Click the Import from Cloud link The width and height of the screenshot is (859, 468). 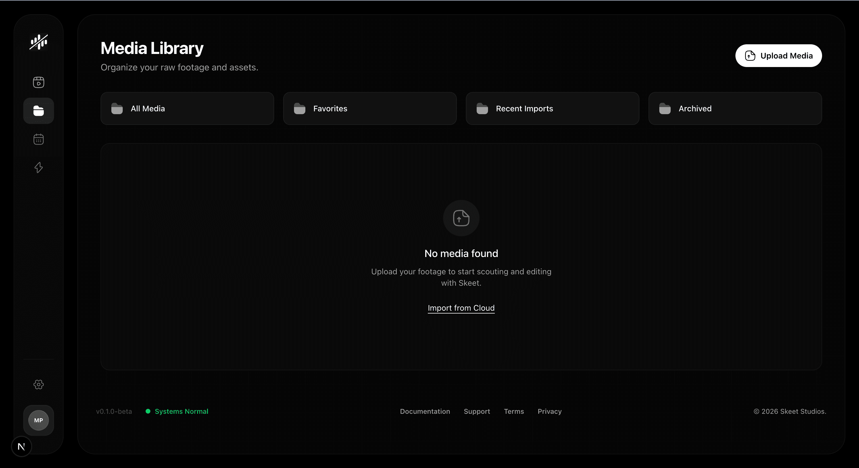[x=461, y=308]
